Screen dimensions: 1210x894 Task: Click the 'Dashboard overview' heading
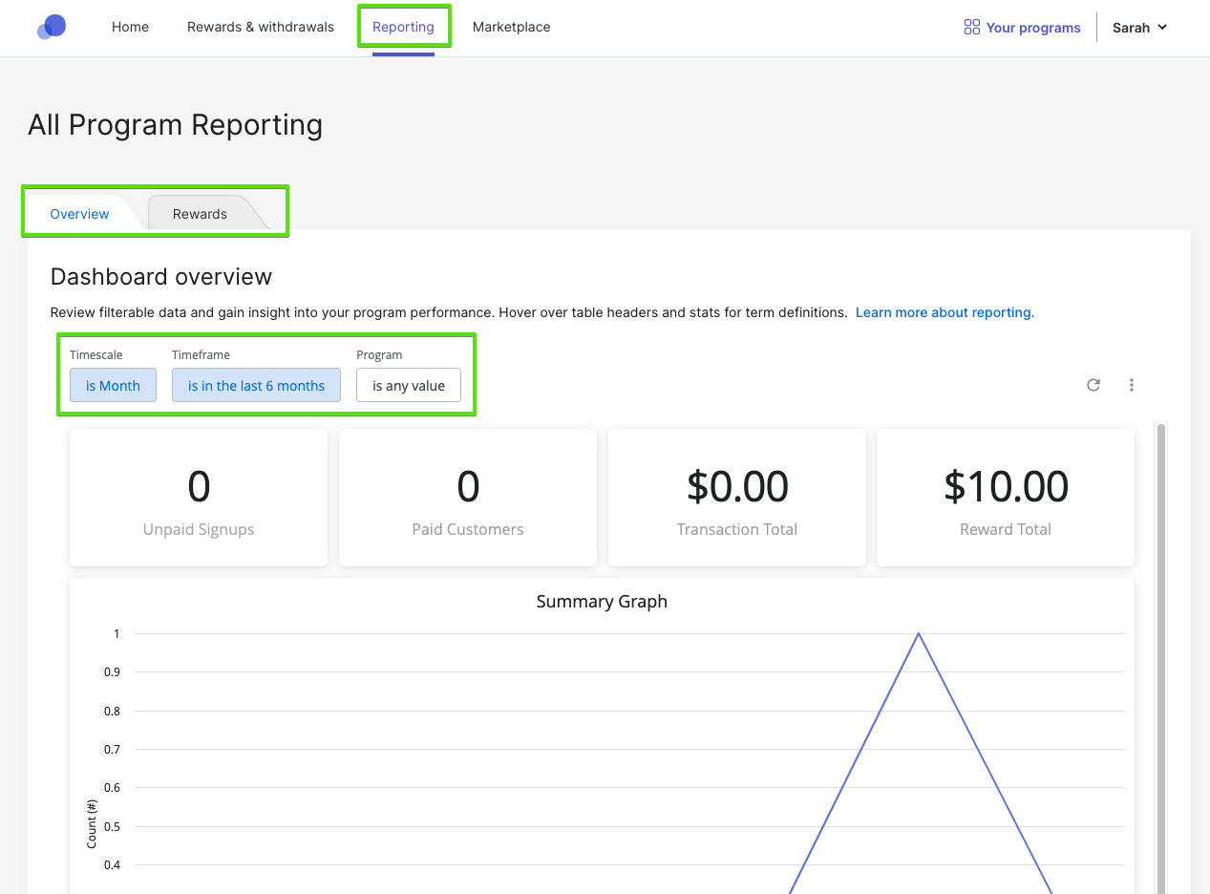pyautogui.click(x=161, y=277)
